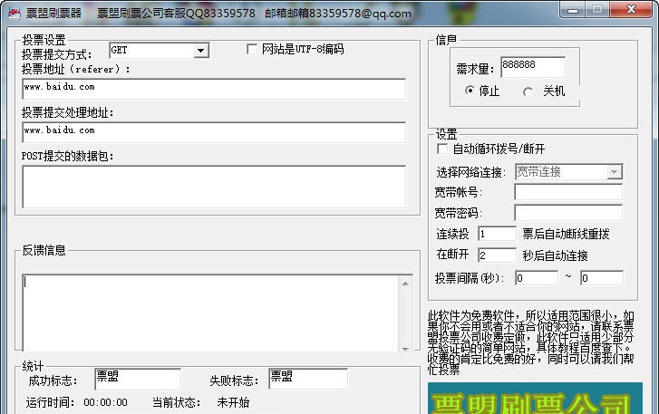659x414 pixels.
Task: Close the 票盟刷票器 window
Action: point(630,10)
